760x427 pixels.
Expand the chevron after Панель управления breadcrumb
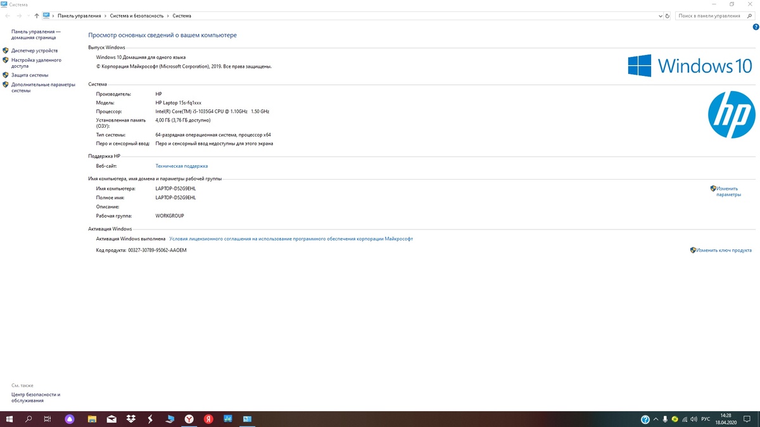(105, 16)
